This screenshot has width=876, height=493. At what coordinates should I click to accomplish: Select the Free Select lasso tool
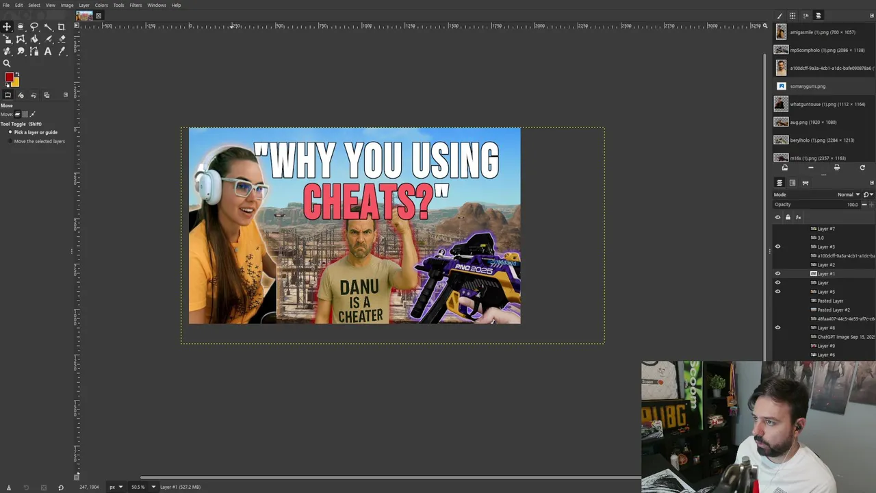34,27
